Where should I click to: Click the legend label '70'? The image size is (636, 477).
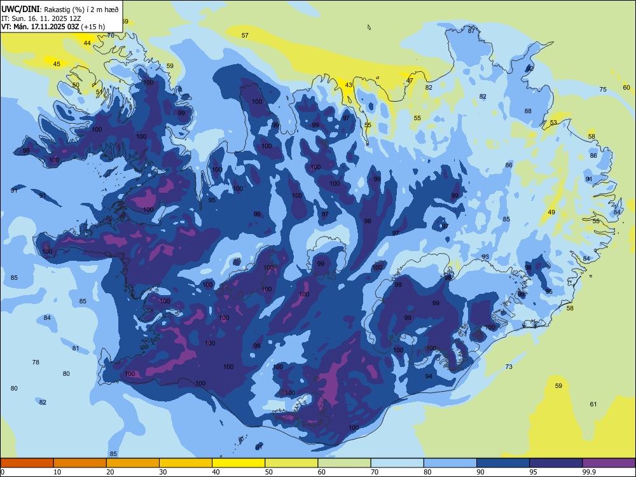pos(375,472)
